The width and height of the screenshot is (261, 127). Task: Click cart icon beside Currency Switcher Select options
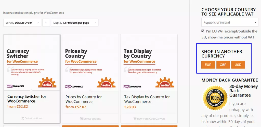pos(23,118)
